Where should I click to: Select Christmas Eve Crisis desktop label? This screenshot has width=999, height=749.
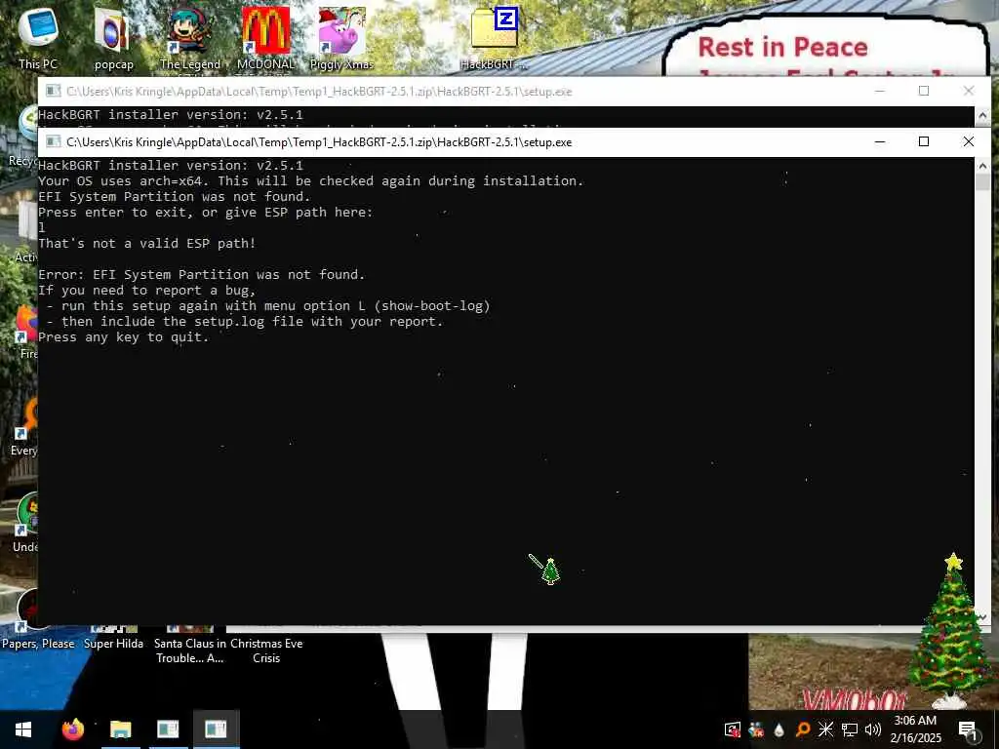point(266,650)
